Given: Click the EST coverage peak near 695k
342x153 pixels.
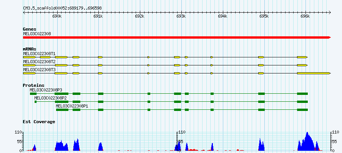Looking at the screenshot, I should tap(261, 144).
